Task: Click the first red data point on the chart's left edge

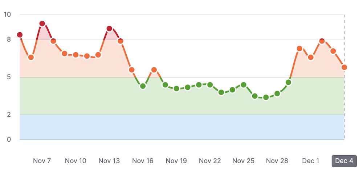Action: [x=20, y=35]
